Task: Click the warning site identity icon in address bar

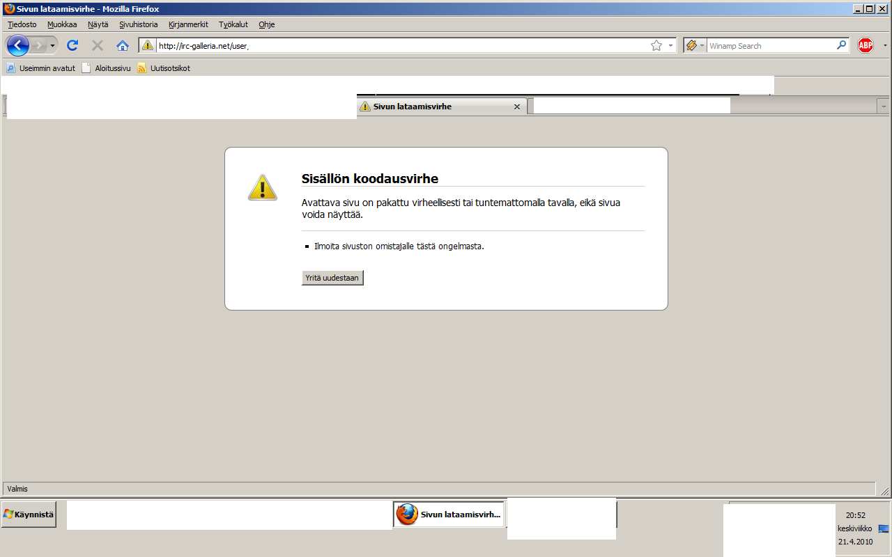Action: pyautogui.click(x=148, y=45)
